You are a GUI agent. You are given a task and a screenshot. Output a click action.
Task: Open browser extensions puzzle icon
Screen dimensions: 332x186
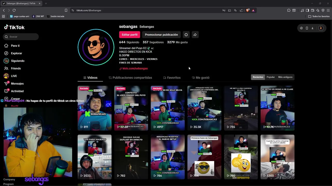(x=289, y=10)
